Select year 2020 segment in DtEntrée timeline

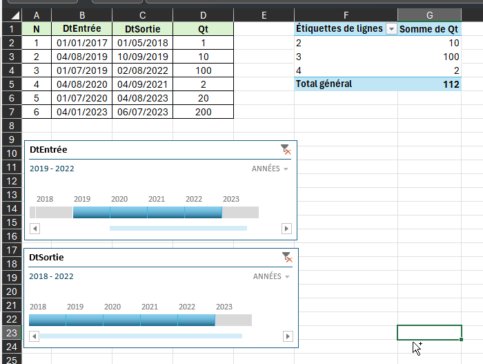129,213
